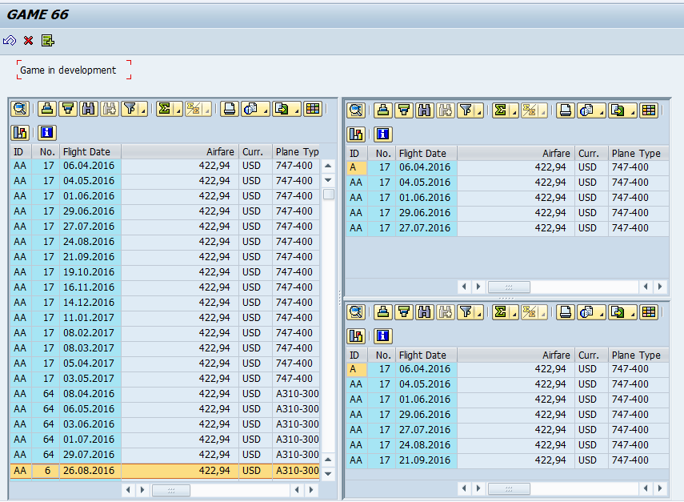
Task: Open Total sigma dropdown in top-right grid toolbar
Action: (514, 110)
